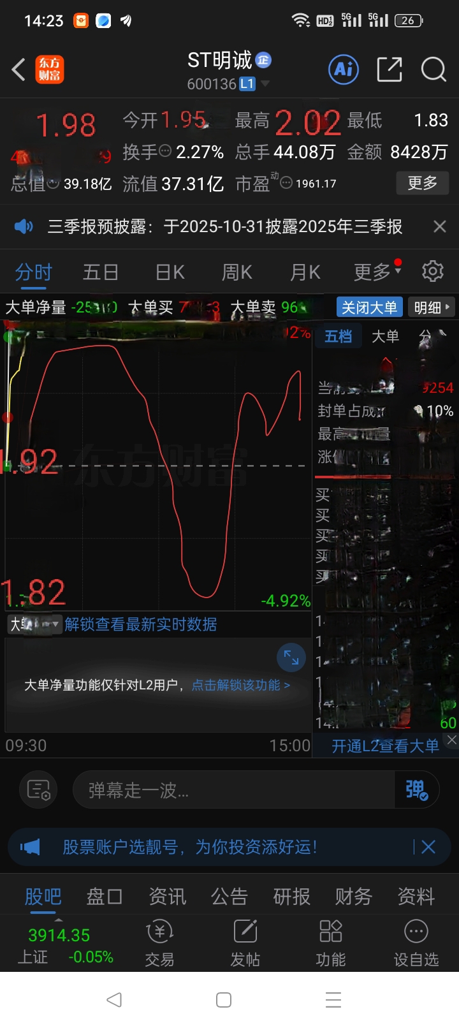
Task: Tap the verified badge beside ST明诚
Action: pyautogui.click(x=263, y=60)
